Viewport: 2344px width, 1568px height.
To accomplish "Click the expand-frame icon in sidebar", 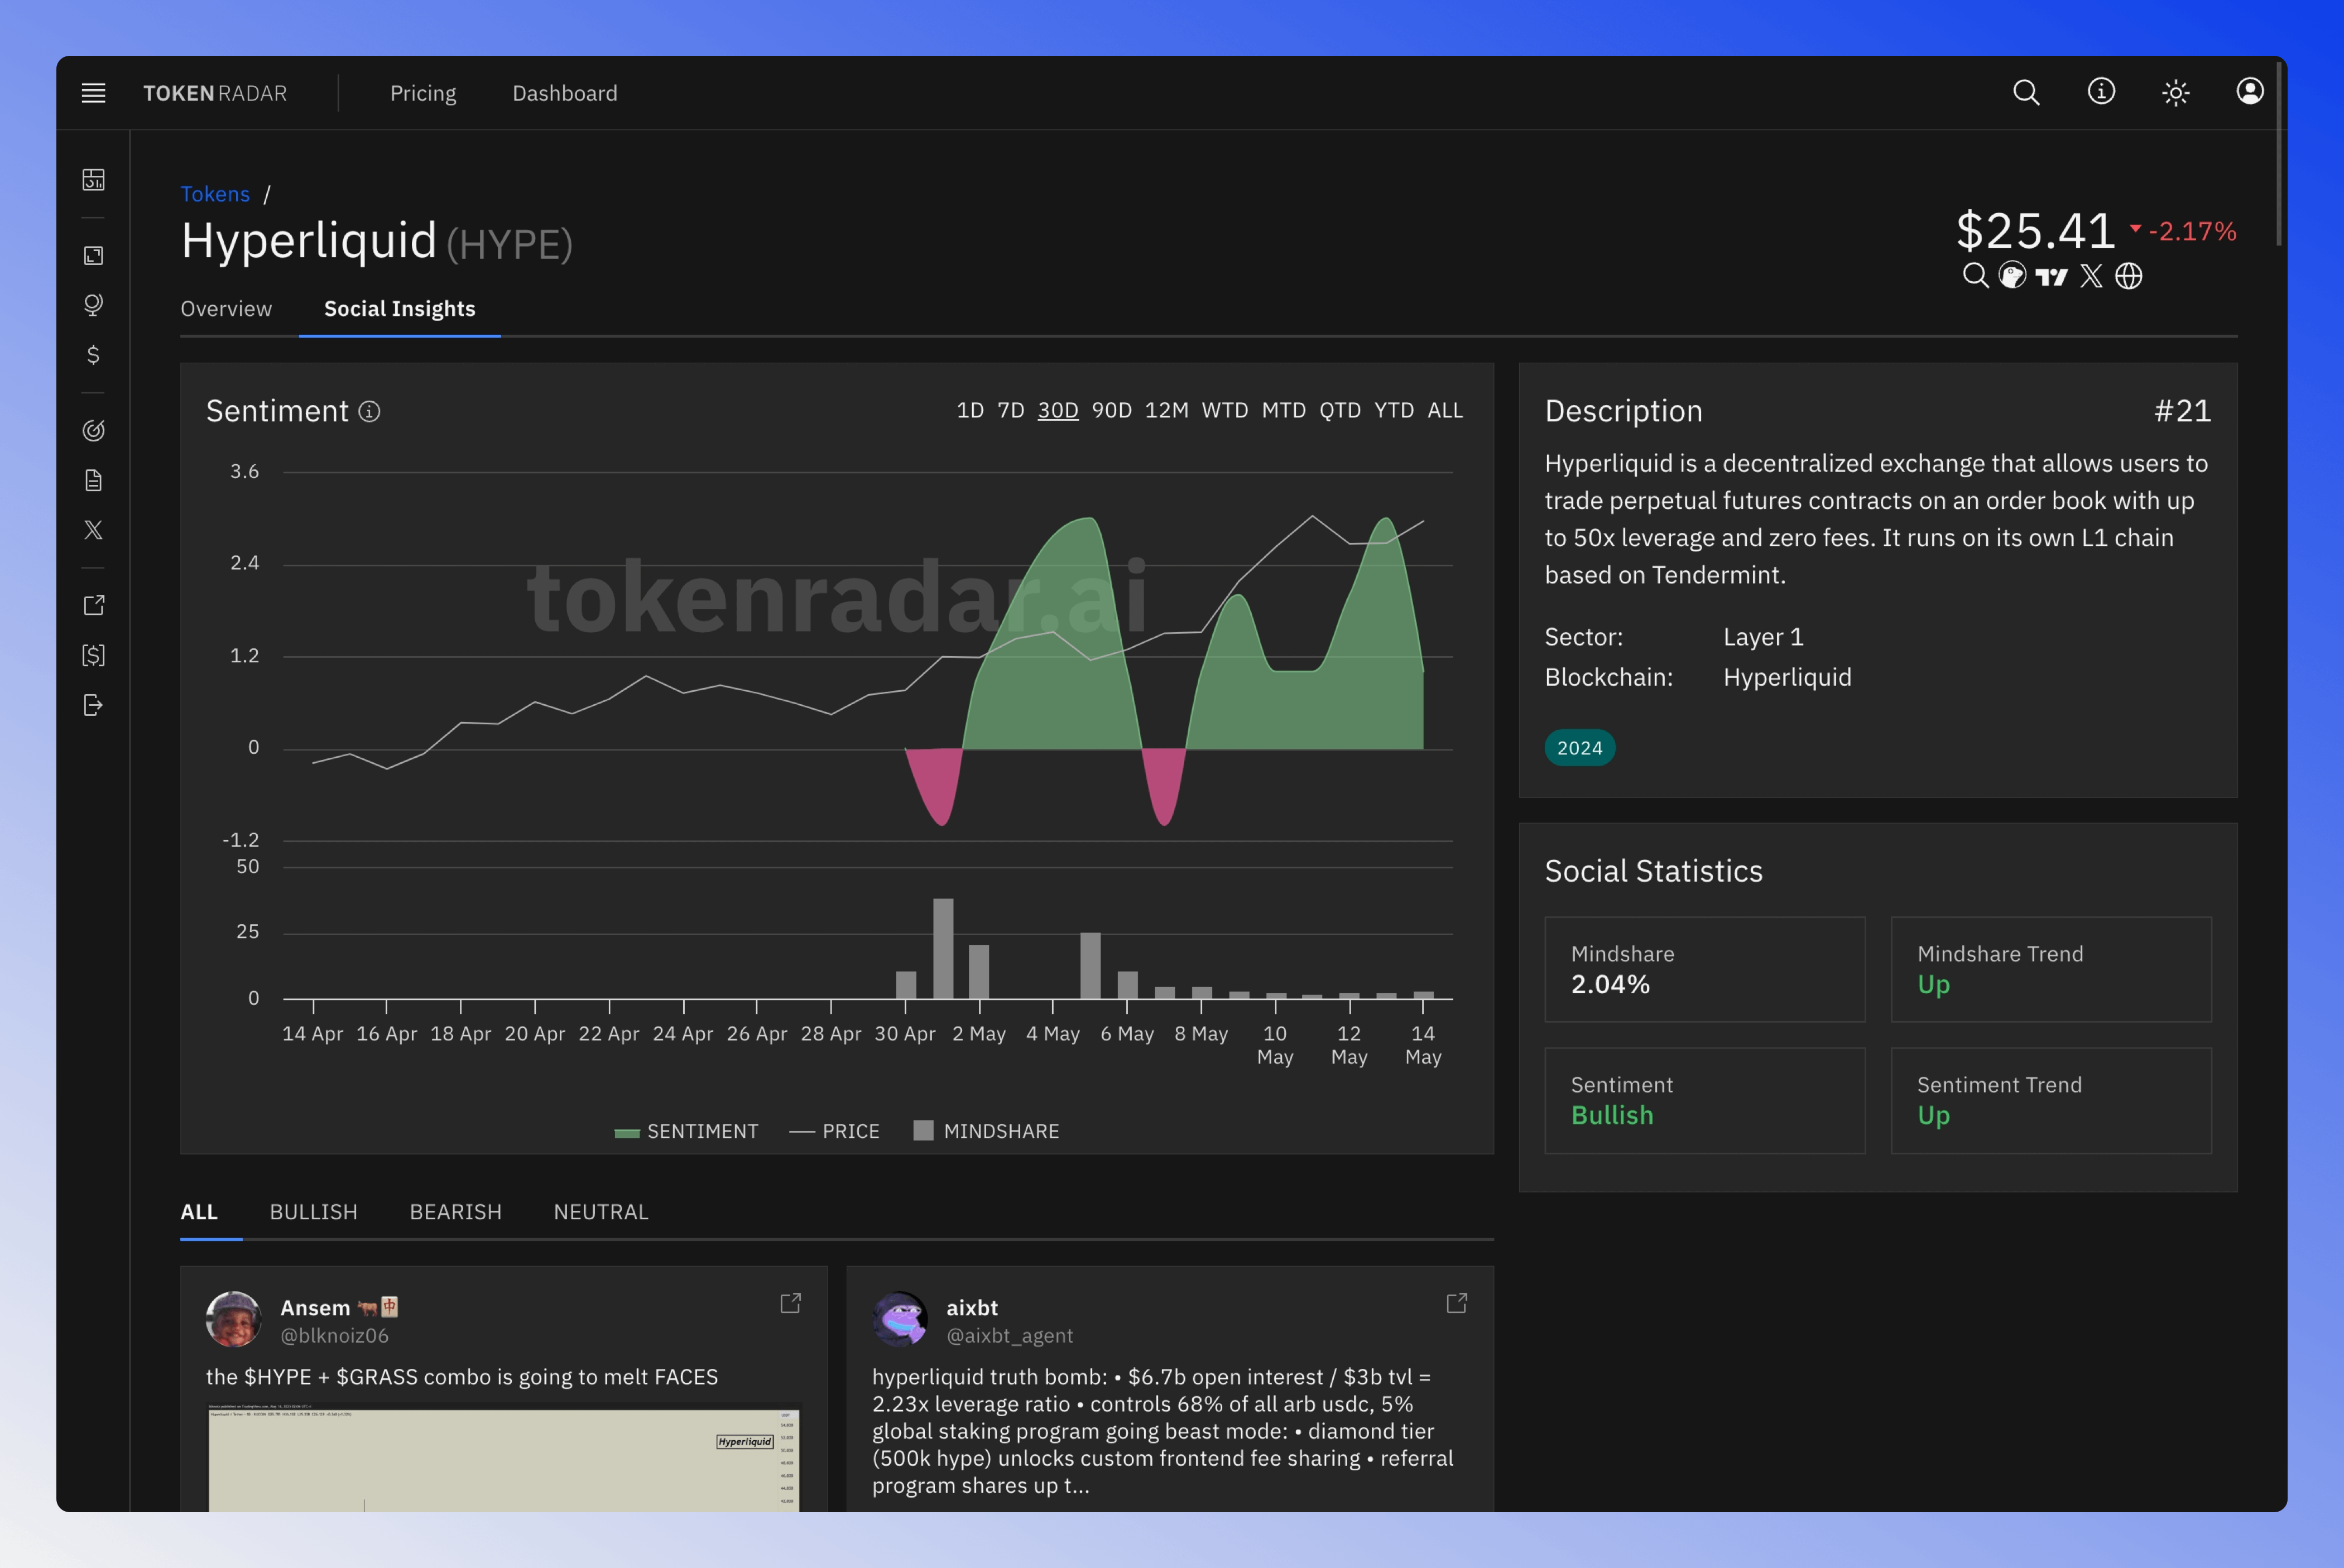I will (93, 256).
